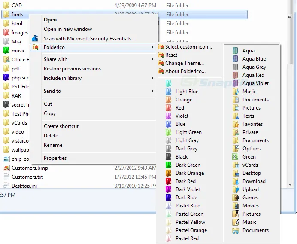Viewport: 297px width, 244px height.
Task: Click the Aqua Red folder icon
Action: (x=235, y=75)
